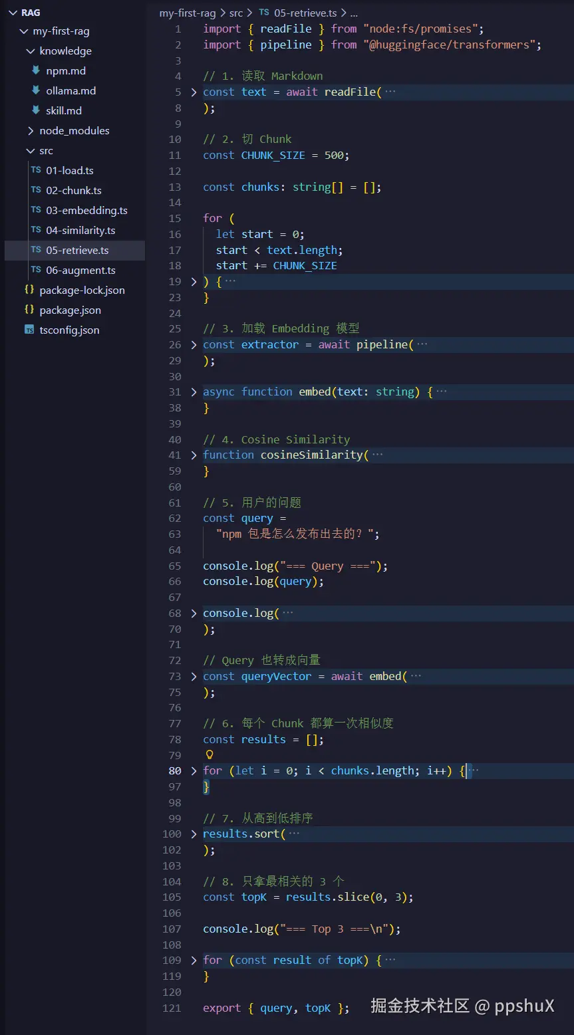Click the TS icon beside 04-similarity.ts
The image size is (574, 1035).
pos(36,230)
